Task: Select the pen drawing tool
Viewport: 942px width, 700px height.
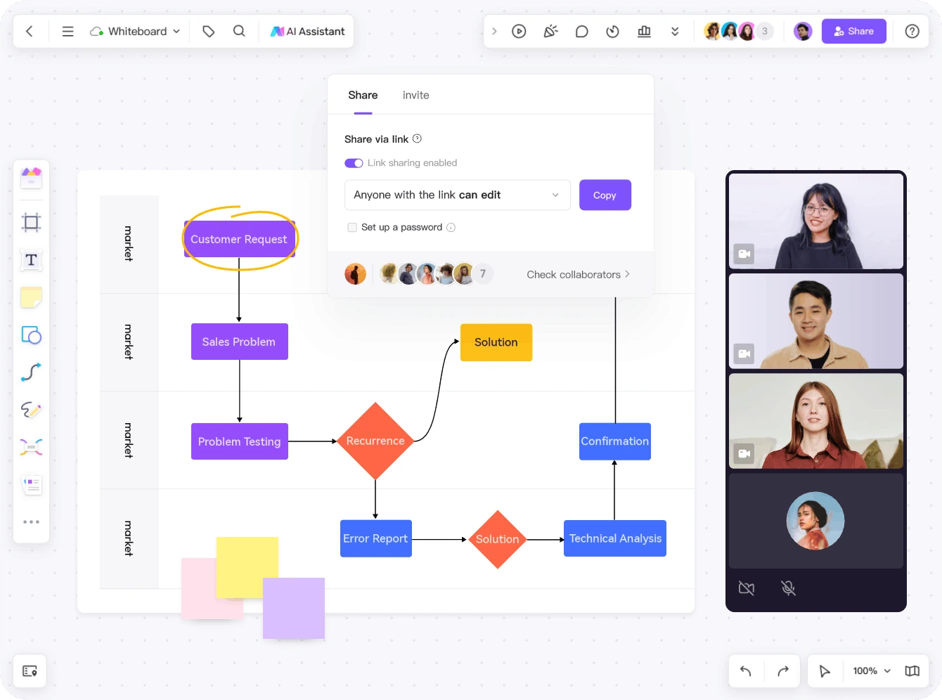Action: click(x=31, y=409)
